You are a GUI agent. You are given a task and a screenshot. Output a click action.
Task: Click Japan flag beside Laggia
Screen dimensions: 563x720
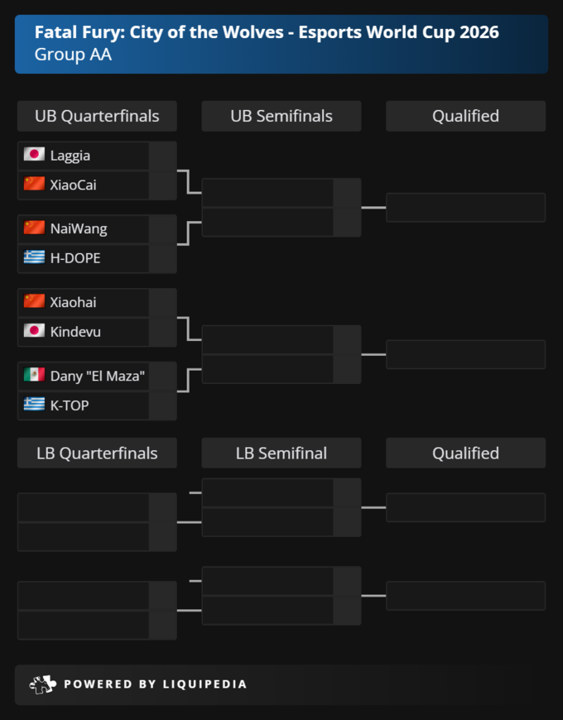click(34, 155)
